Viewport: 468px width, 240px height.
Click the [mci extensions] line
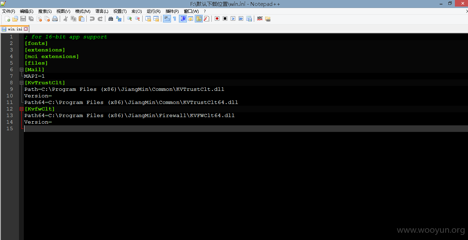pyautogui.click(x=52, y=56)
